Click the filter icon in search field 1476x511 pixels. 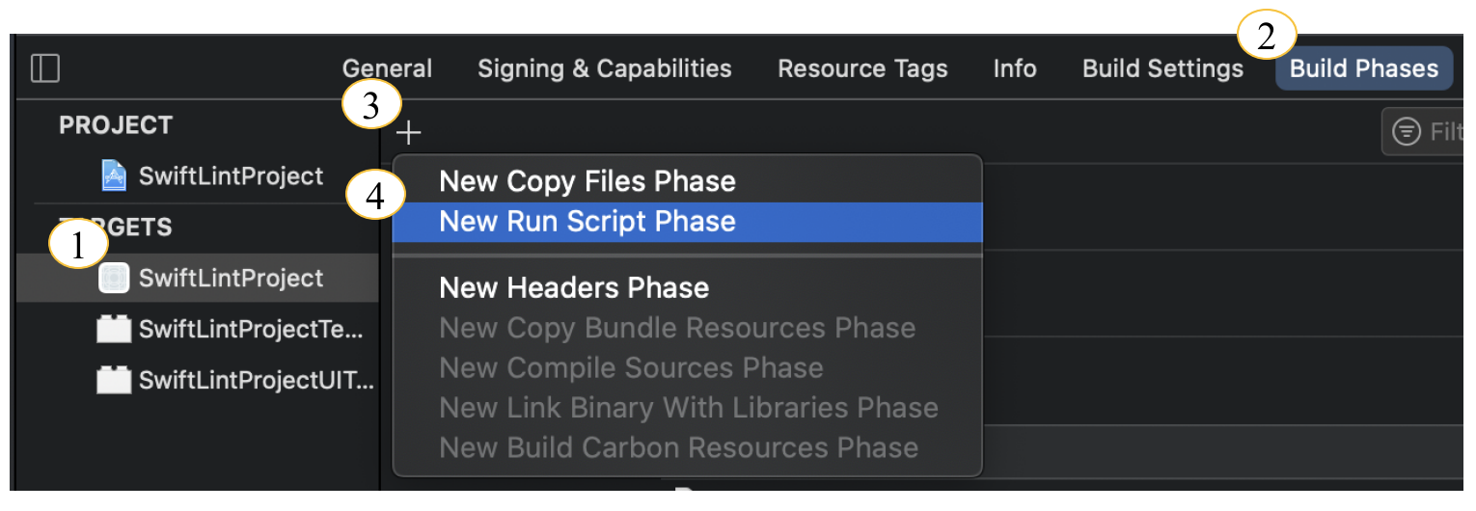[x=1407, y=132]
